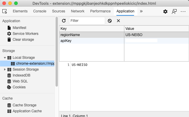Select Clear storage in sidebar
This screenshot has height=117, width=189.
coord(23,40)
